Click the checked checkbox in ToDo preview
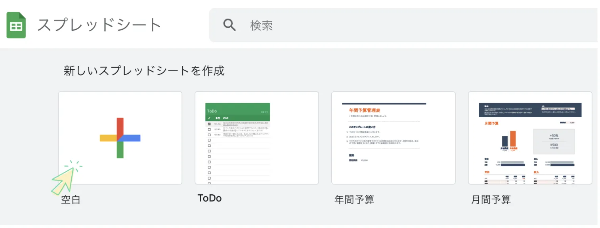Image resolution: width=600 pixels, height=228 pixels. point(209,124)
